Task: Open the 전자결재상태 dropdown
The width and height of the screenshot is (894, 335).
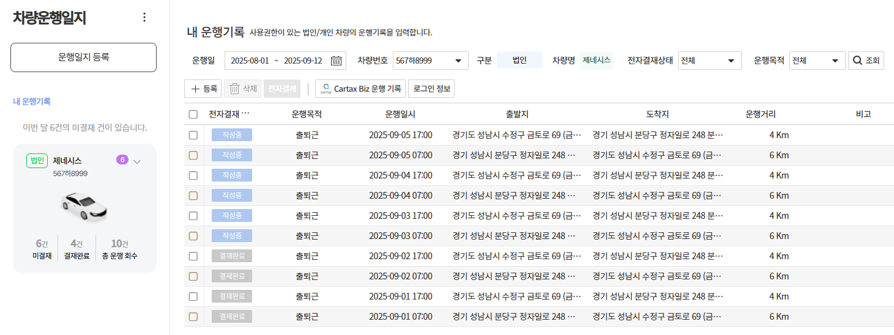Action: pos(709,61)
